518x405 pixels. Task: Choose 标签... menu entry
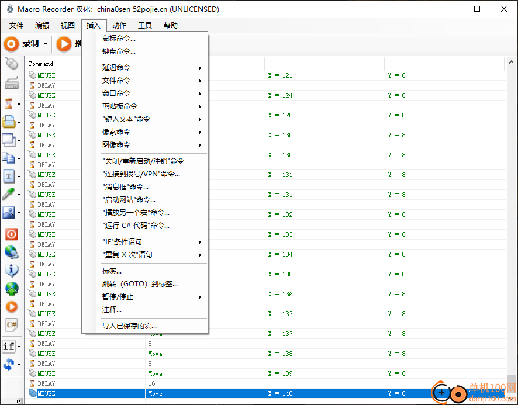(x=144, y=271)
